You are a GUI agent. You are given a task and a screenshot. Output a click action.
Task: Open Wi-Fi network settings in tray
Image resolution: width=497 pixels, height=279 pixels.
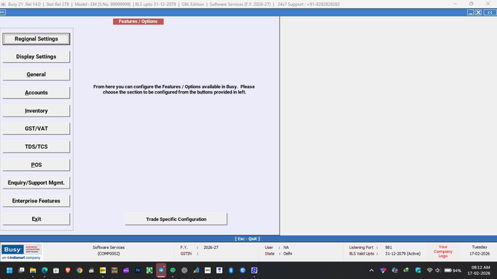tap(429, 270)
